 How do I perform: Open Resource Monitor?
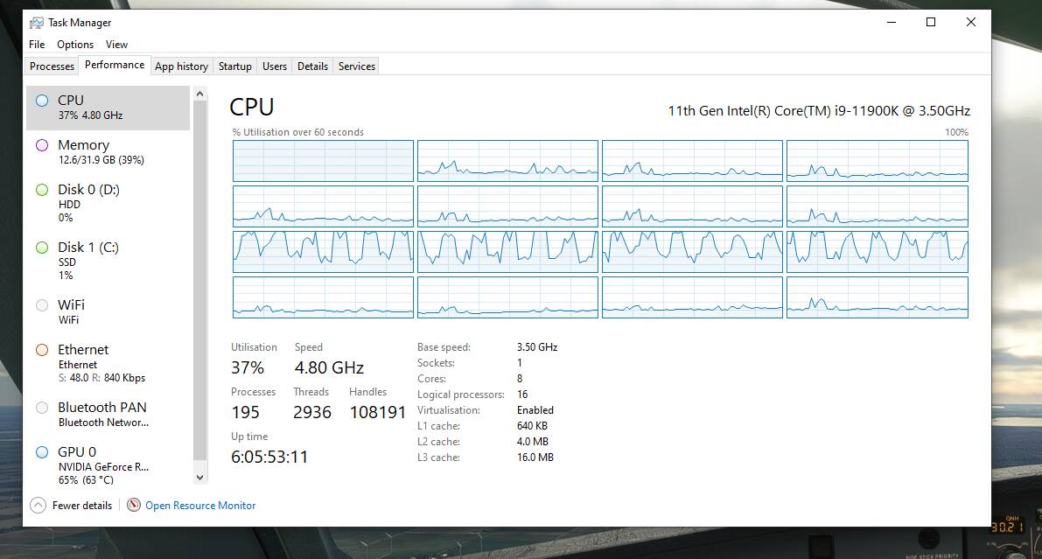pos(200,505)
